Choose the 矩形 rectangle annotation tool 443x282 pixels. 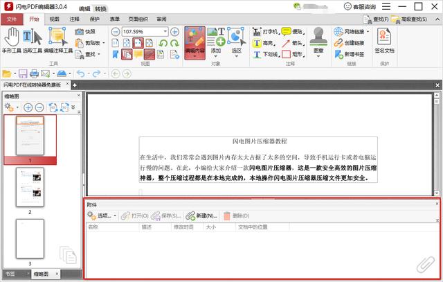293,54
